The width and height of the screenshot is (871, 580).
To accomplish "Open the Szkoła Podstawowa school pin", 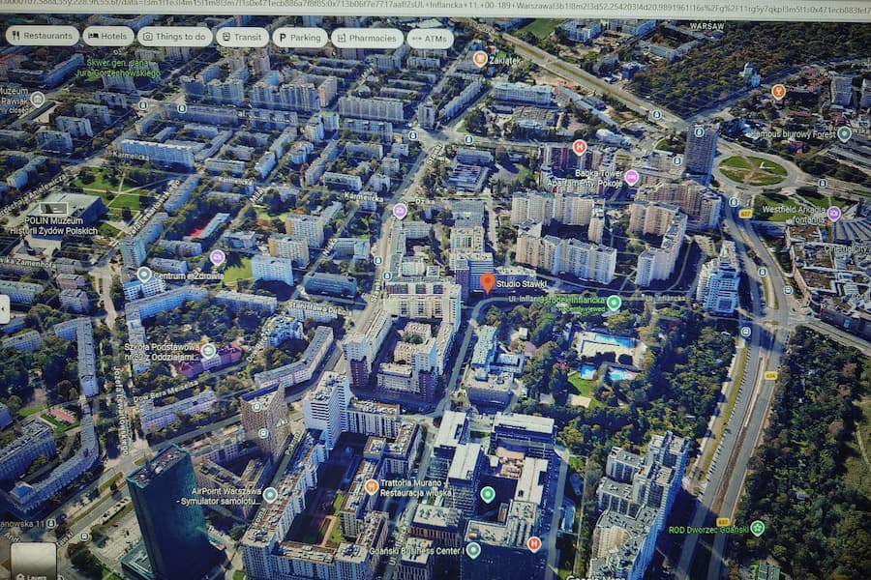I will point(208,350).
